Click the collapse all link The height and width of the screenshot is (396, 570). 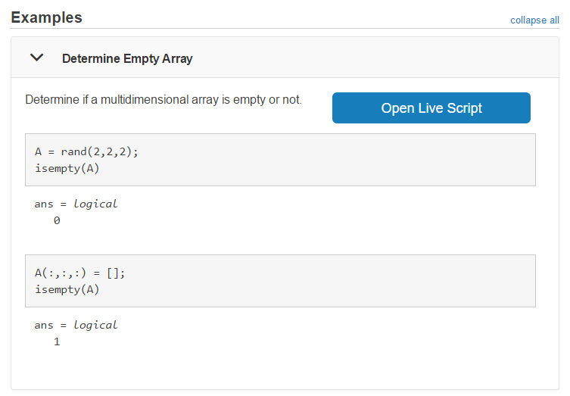point(534,20)
